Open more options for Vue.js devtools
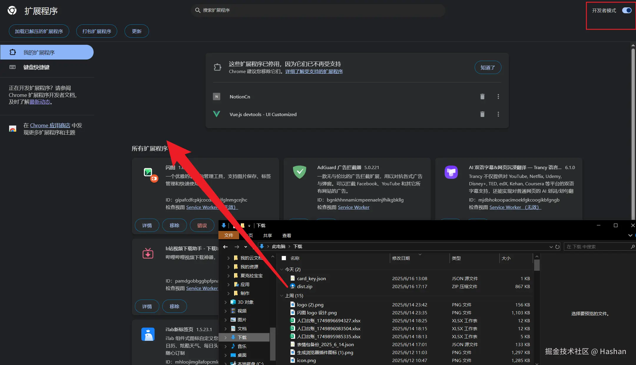636x365 pixels. (x=498, y=114)
